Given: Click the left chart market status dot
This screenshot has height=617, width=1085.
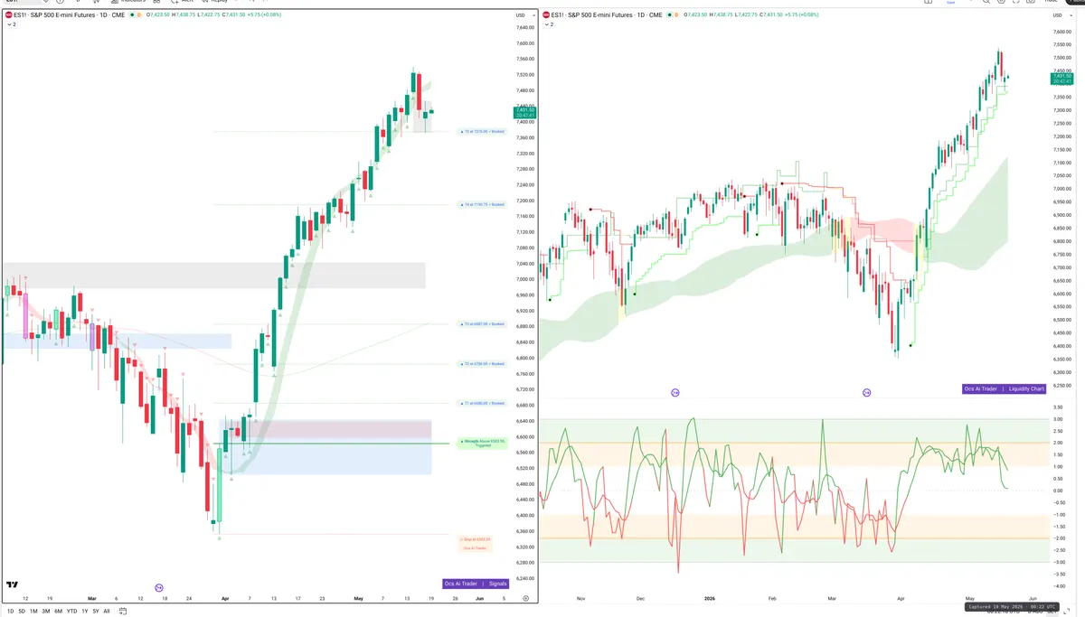Looking at the screenshot, I should point(132,14).
